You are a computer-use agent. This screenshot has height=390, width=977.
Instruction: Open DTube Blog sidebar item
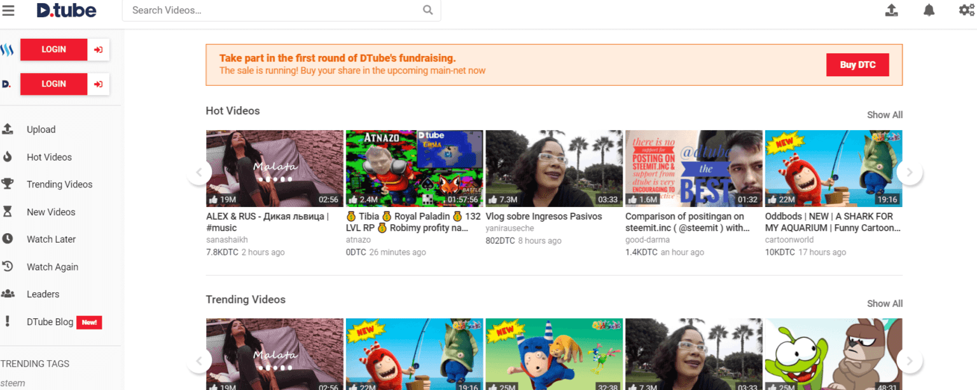click(x=50, y=322)
